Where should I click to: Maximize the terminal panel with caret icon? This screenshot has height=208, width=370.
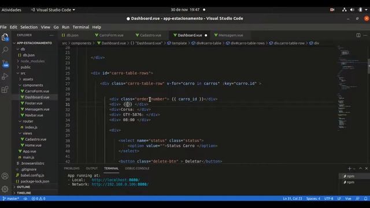coord(360,168)
